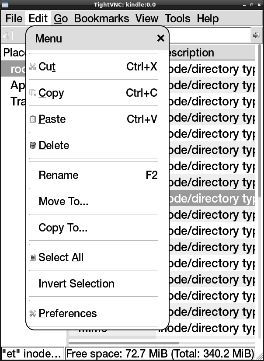The image size is (264, 361).
Task: Click the Cut scissors icon
Action: 32,67
